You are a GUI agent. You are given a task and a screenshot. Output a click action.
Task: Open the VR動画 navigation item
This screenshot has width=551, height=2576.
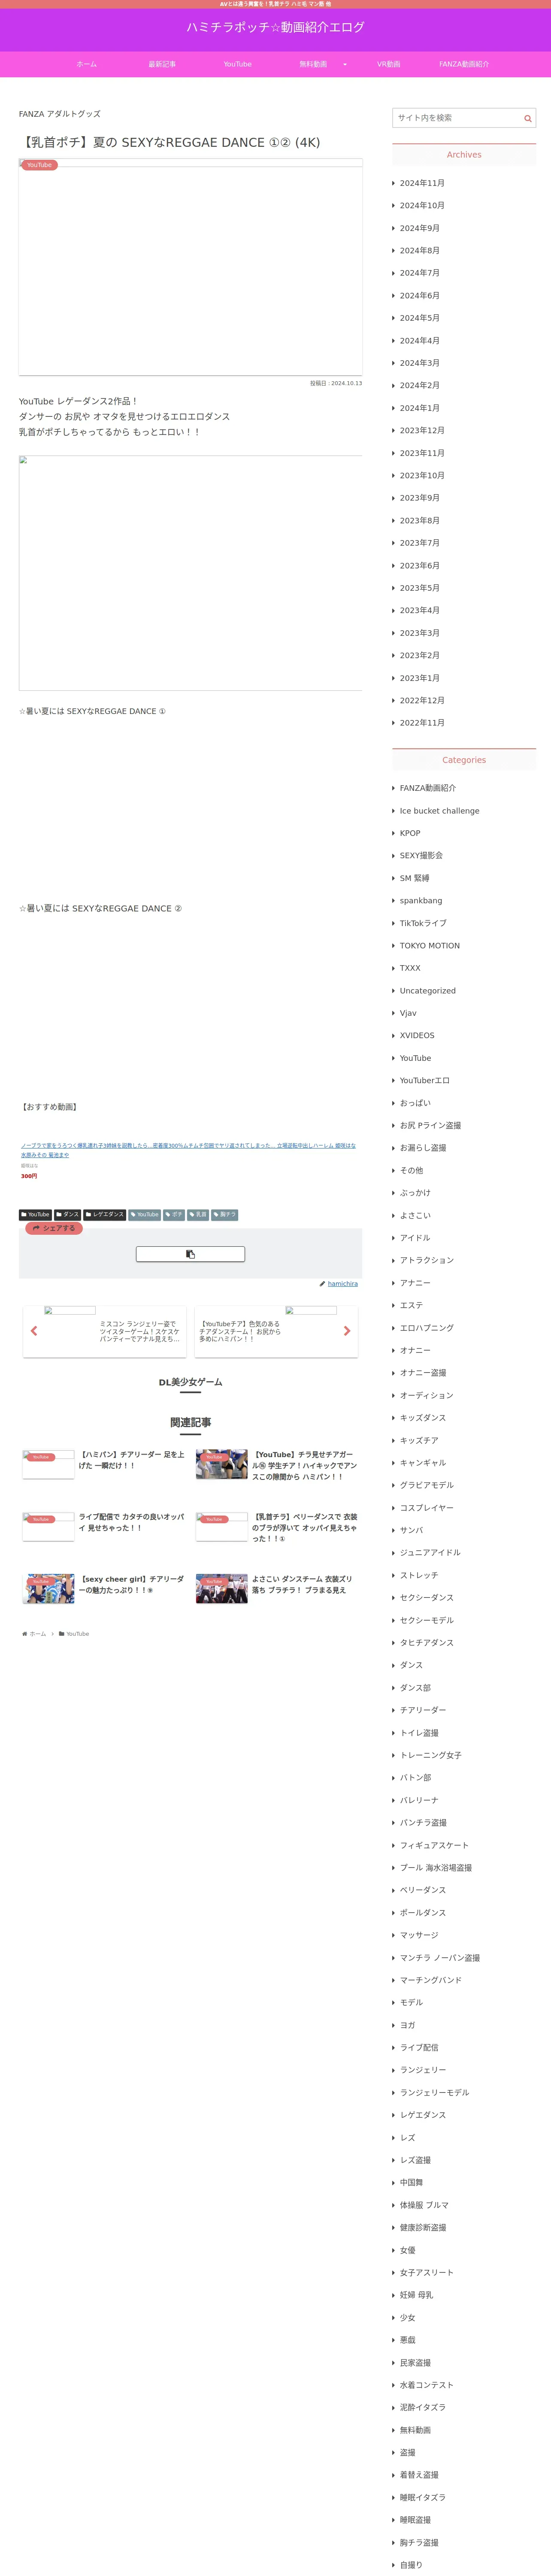(x=389, y=64)
